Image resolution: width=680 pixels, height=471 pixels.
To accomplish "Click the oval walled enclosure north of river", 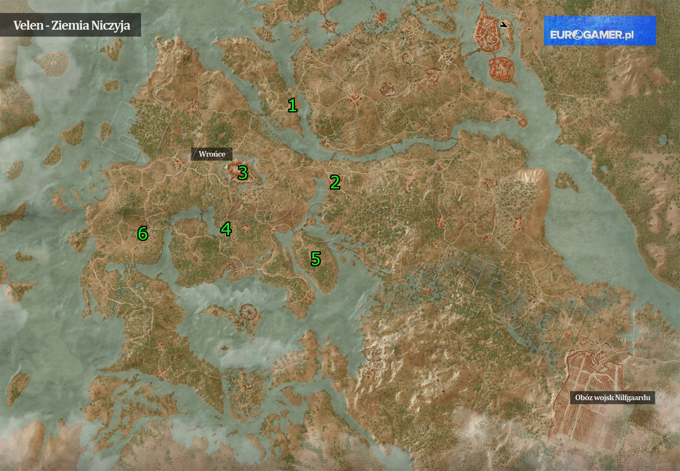I will pos(387,89).
